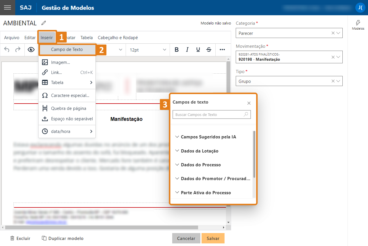The height and width of the screenshot is (246, 368).
Task: Toggle the document preview eye icon
Action: pyautogui.click(x=31, y=49)
